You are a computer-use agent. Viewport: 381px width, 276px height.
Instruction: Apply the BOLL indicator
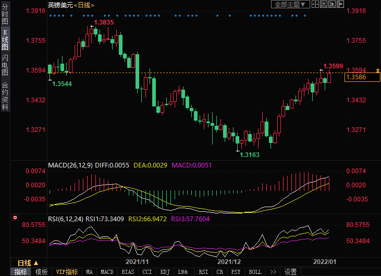(255, 272)
